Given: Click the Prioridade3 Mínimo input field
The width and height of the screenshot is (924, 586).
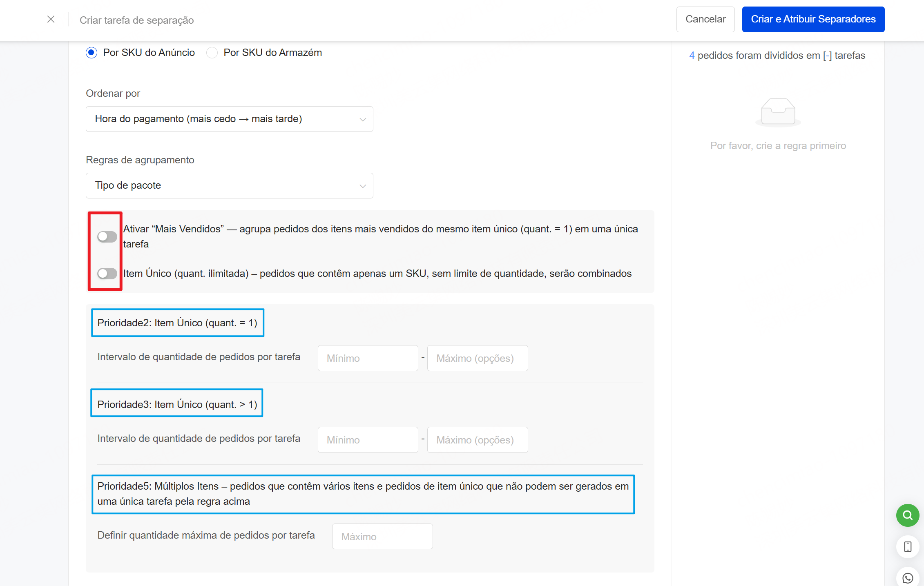Looking at the screenshot, I should coord(368,440).
